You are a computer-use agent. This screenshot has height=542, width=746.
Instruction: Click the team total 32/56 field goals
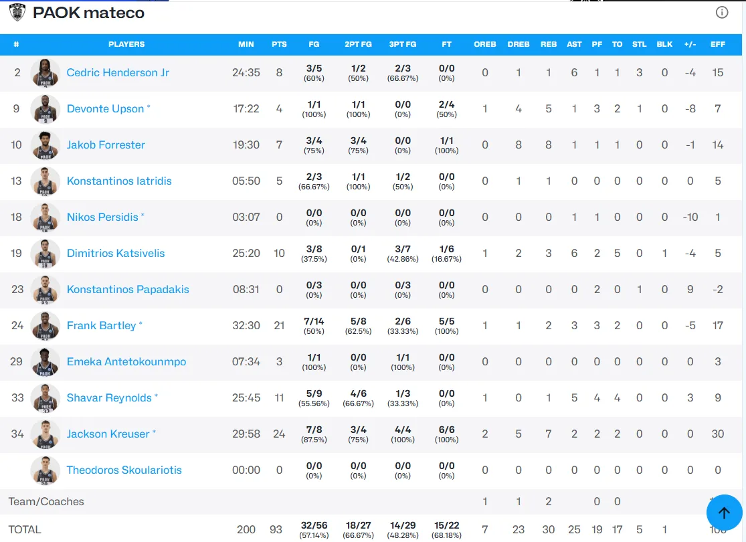point(314,530)
